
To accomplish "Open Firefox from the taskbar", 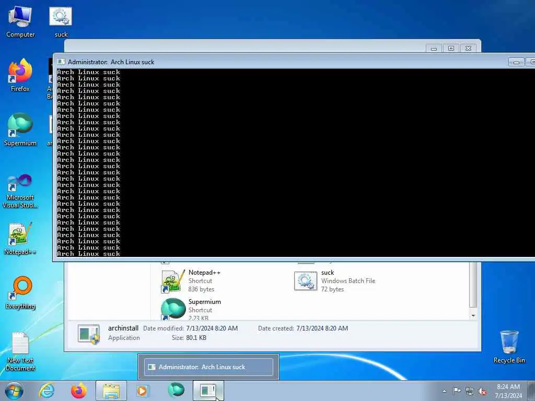I will tap(78, 391).
